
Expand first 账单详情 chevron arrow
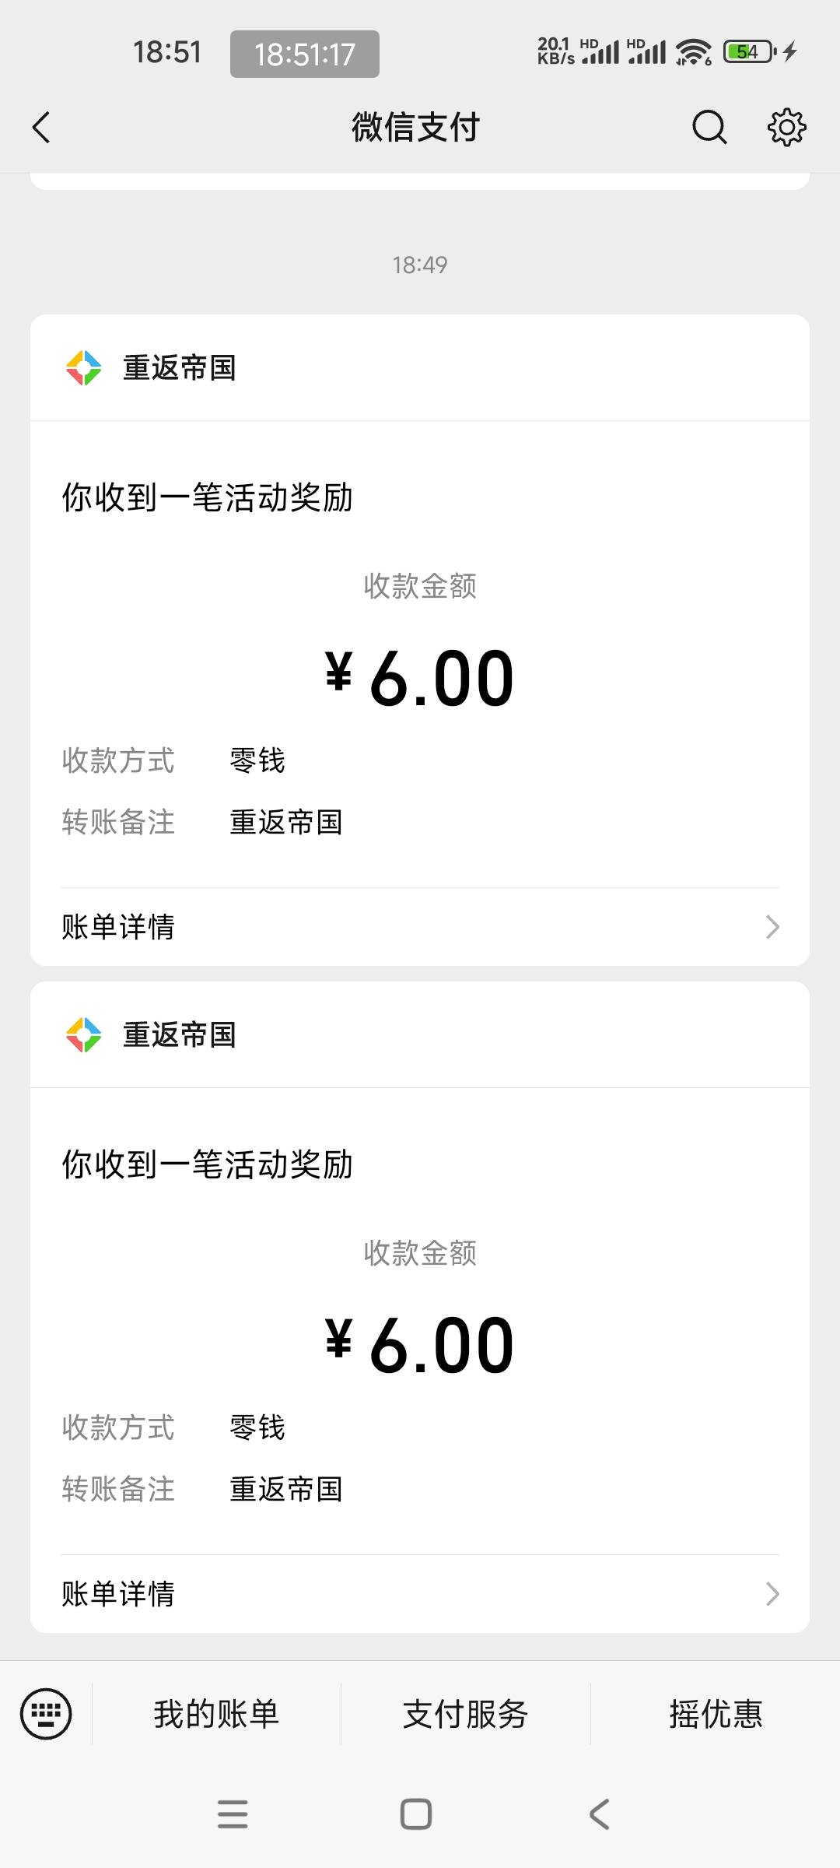[772, 927]
